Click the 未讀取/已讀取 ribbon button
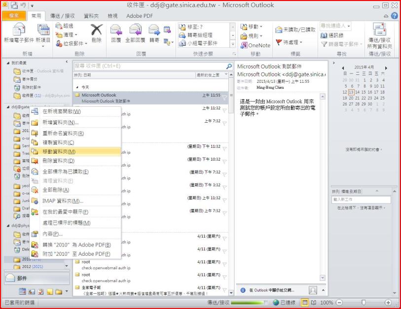 295,30
